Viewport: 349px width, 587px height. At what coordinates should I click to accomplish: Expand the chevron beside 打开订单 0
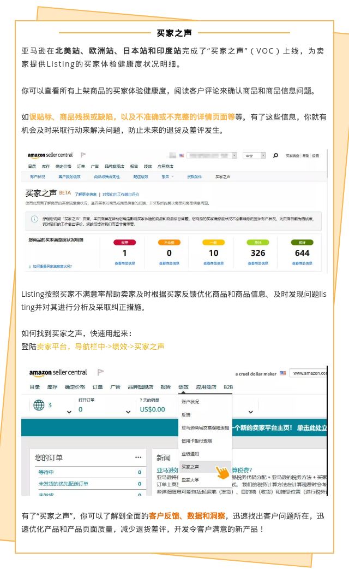pos(128,412)
